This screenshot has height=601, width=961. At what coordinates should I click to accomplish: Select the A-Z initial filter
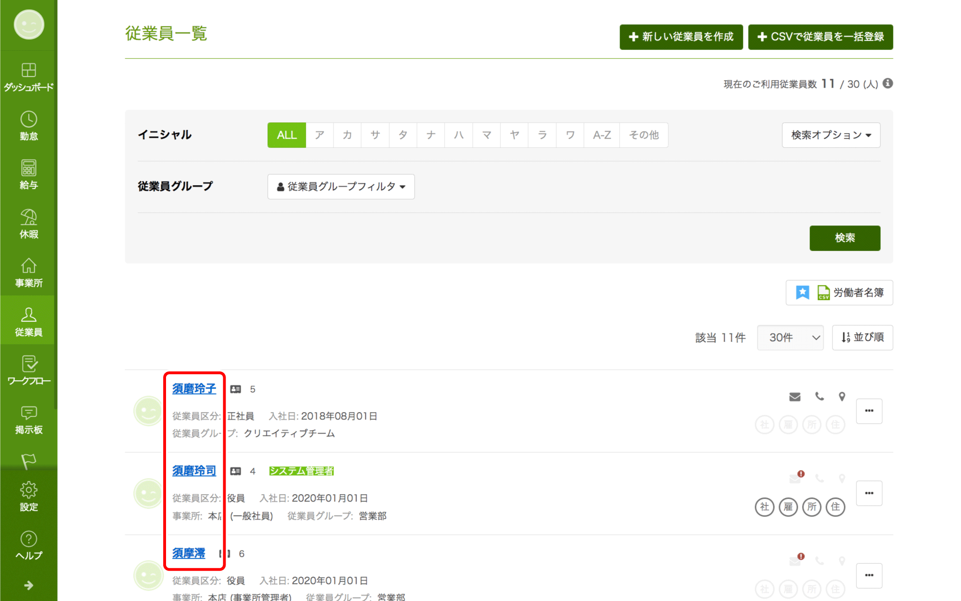tap(602, 135)
